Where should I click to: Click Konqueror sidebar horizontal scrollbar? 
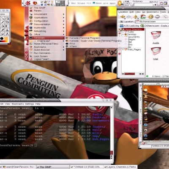tap(133, 74)
